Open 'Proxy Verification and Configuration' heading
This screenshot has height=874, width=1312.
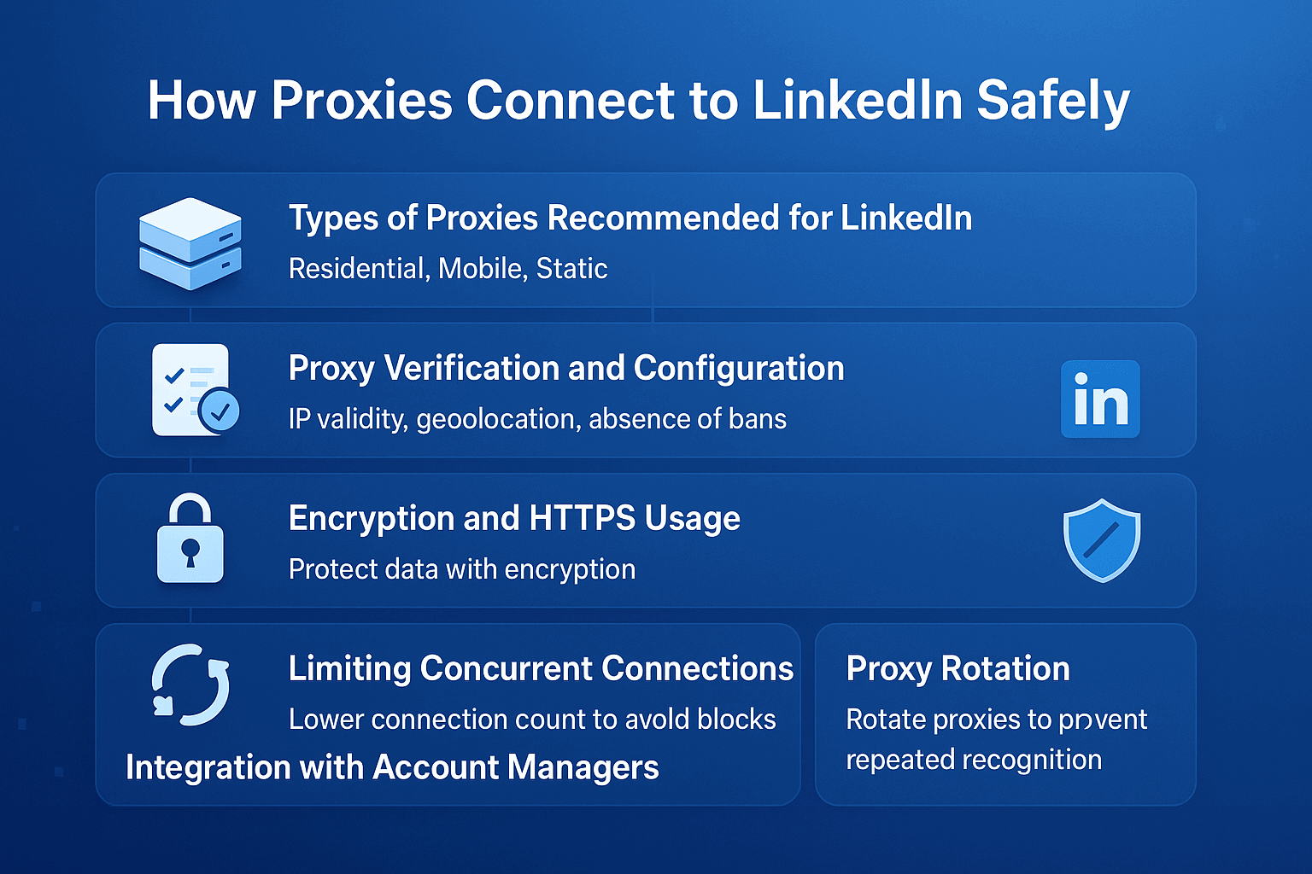point(566,369)
